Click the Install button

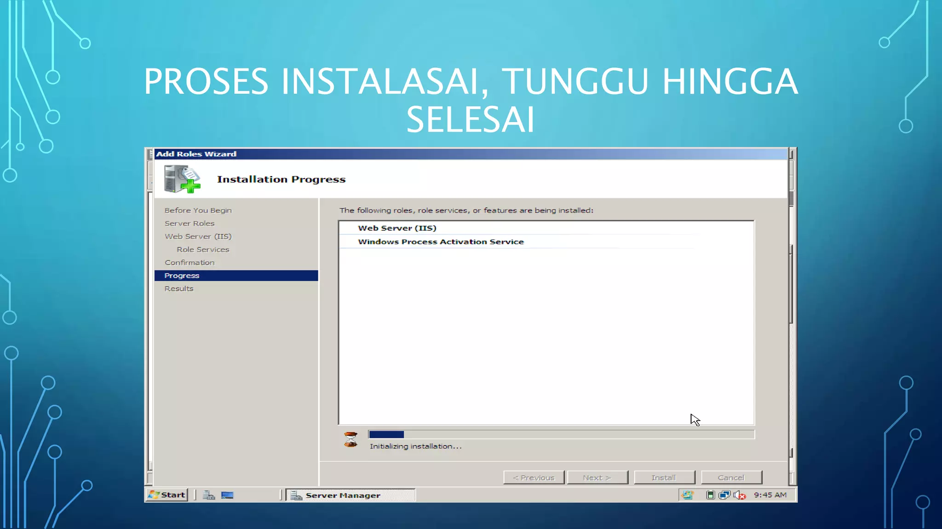(664, 478)
